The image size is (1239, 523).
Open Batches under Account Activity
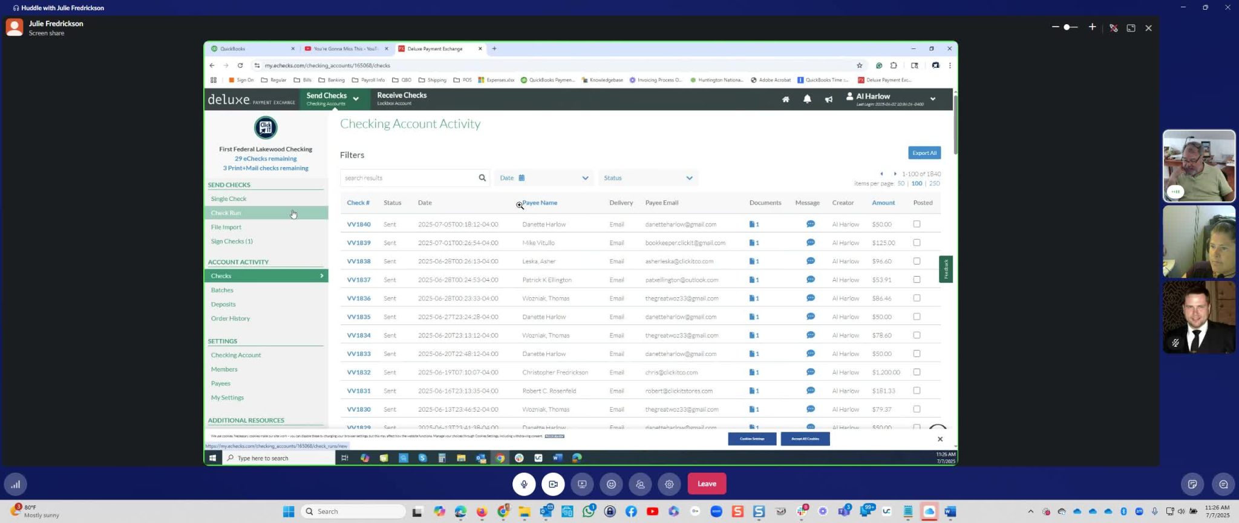pyautogui.click(x=222, y=290)
